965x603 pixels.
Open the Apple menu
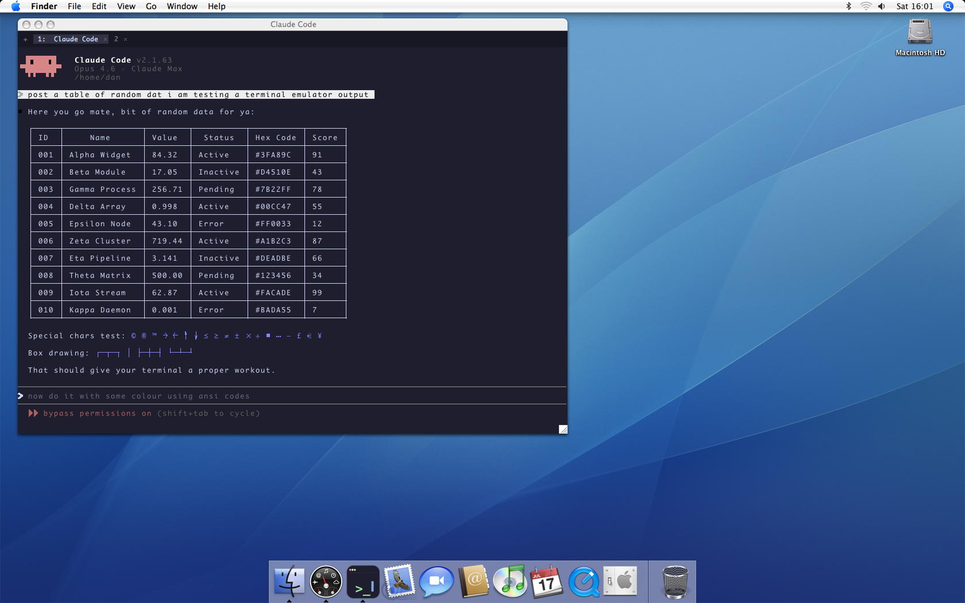(x=16, y=6)
